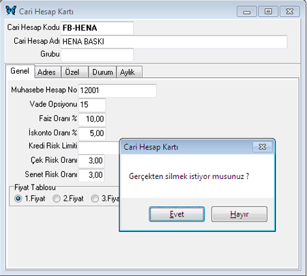Close the delete confirmation dialog with X
This screenshot has width=307, height=276.
[x=262, y=147]
